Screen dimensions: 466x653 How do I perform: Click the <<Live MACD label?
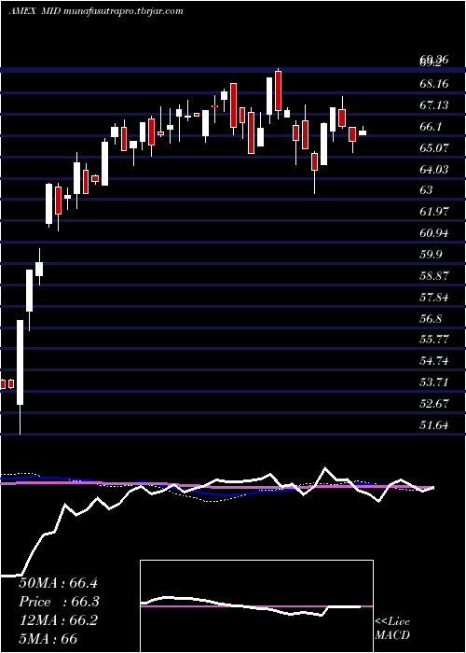(x=392, y=629)
